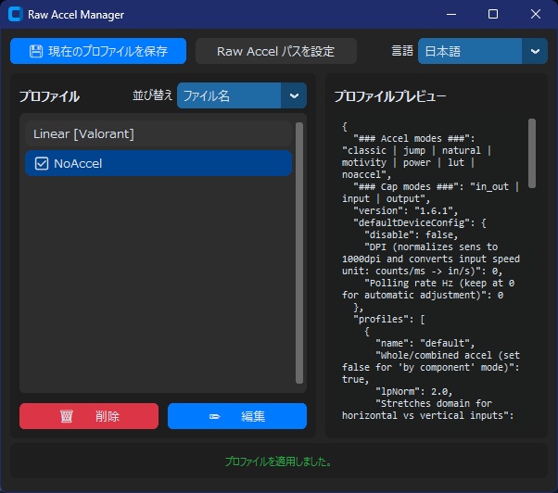This screenshot has width=558, height=493.
Task: Minimize the Raw Accel Manager window
Action: coord(451,14)
